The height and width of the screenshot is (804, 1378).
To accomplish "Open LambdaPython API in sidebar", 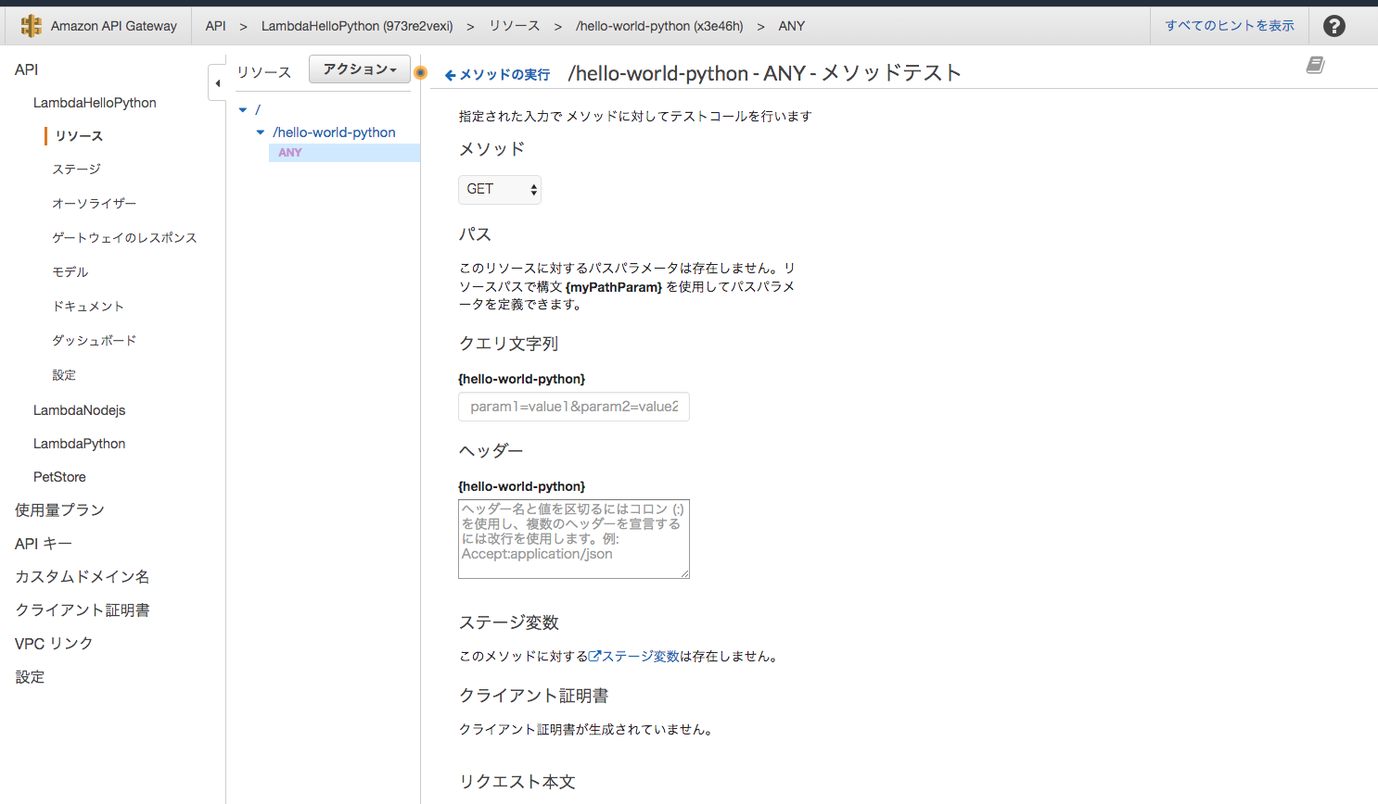I will 79,444.
